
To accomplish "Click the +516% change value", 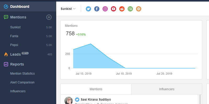I will point(81,35).
